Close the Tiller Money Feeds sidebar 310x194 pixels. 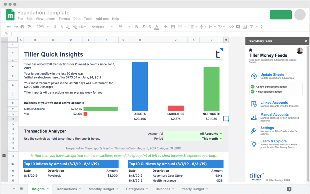tap(306, 41)
